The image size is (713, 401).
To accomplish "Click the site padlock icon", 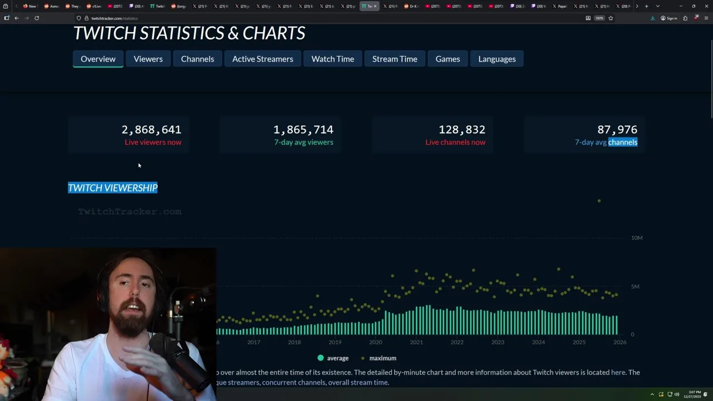I will point(86,18).
